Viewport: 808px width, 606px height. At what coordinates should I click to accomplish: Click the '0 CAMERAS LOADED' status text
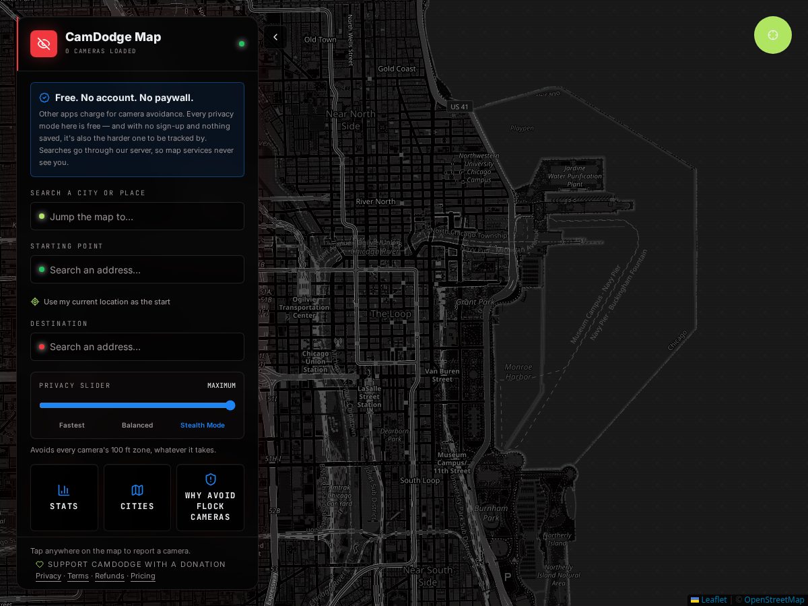[x=101, y=51]
